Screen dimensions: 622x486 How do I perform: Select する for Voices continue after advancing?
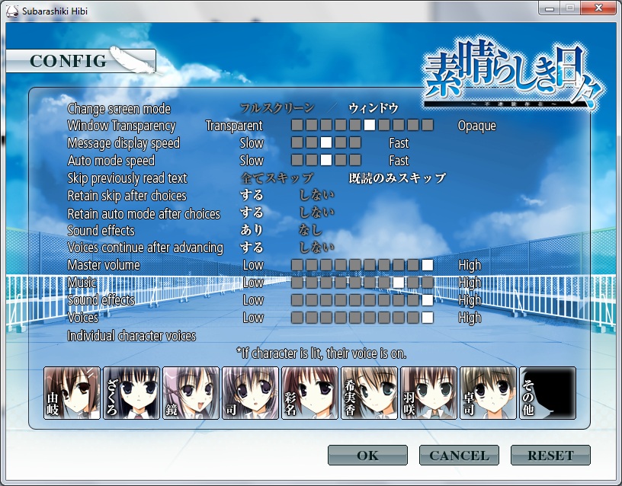(x=252, y=248)
